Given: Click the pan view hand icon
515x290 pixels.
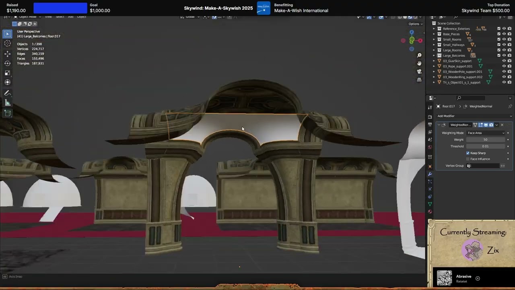Looking at the screenshot, I should coord(419,63).
